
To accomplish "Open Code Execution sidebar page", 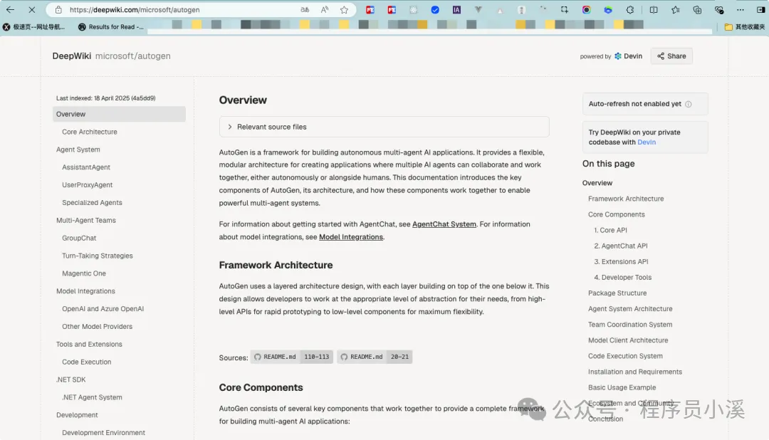I will pos(87,362).
